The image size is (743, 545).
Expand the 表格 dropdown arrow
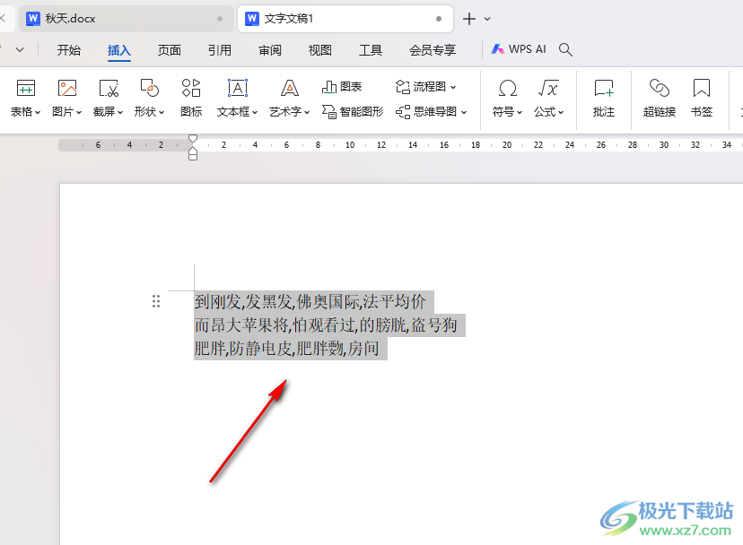(x=38, y=112)
